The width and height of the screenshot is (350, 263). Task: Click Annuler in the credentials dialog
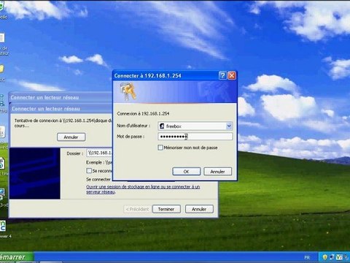point(217,172)
